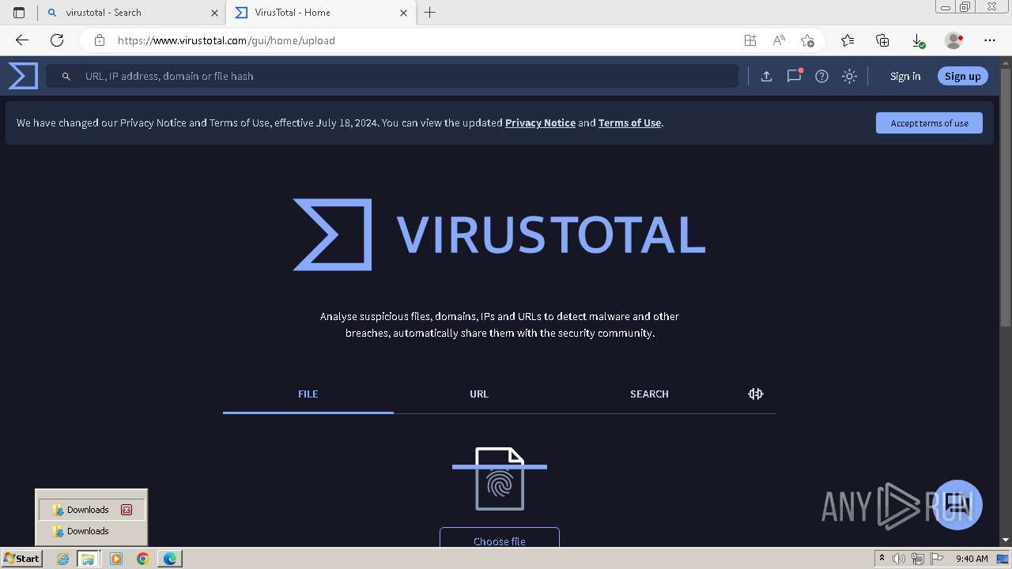
Task: Reload the page with the refresh icon
Action: pos(57,40)
